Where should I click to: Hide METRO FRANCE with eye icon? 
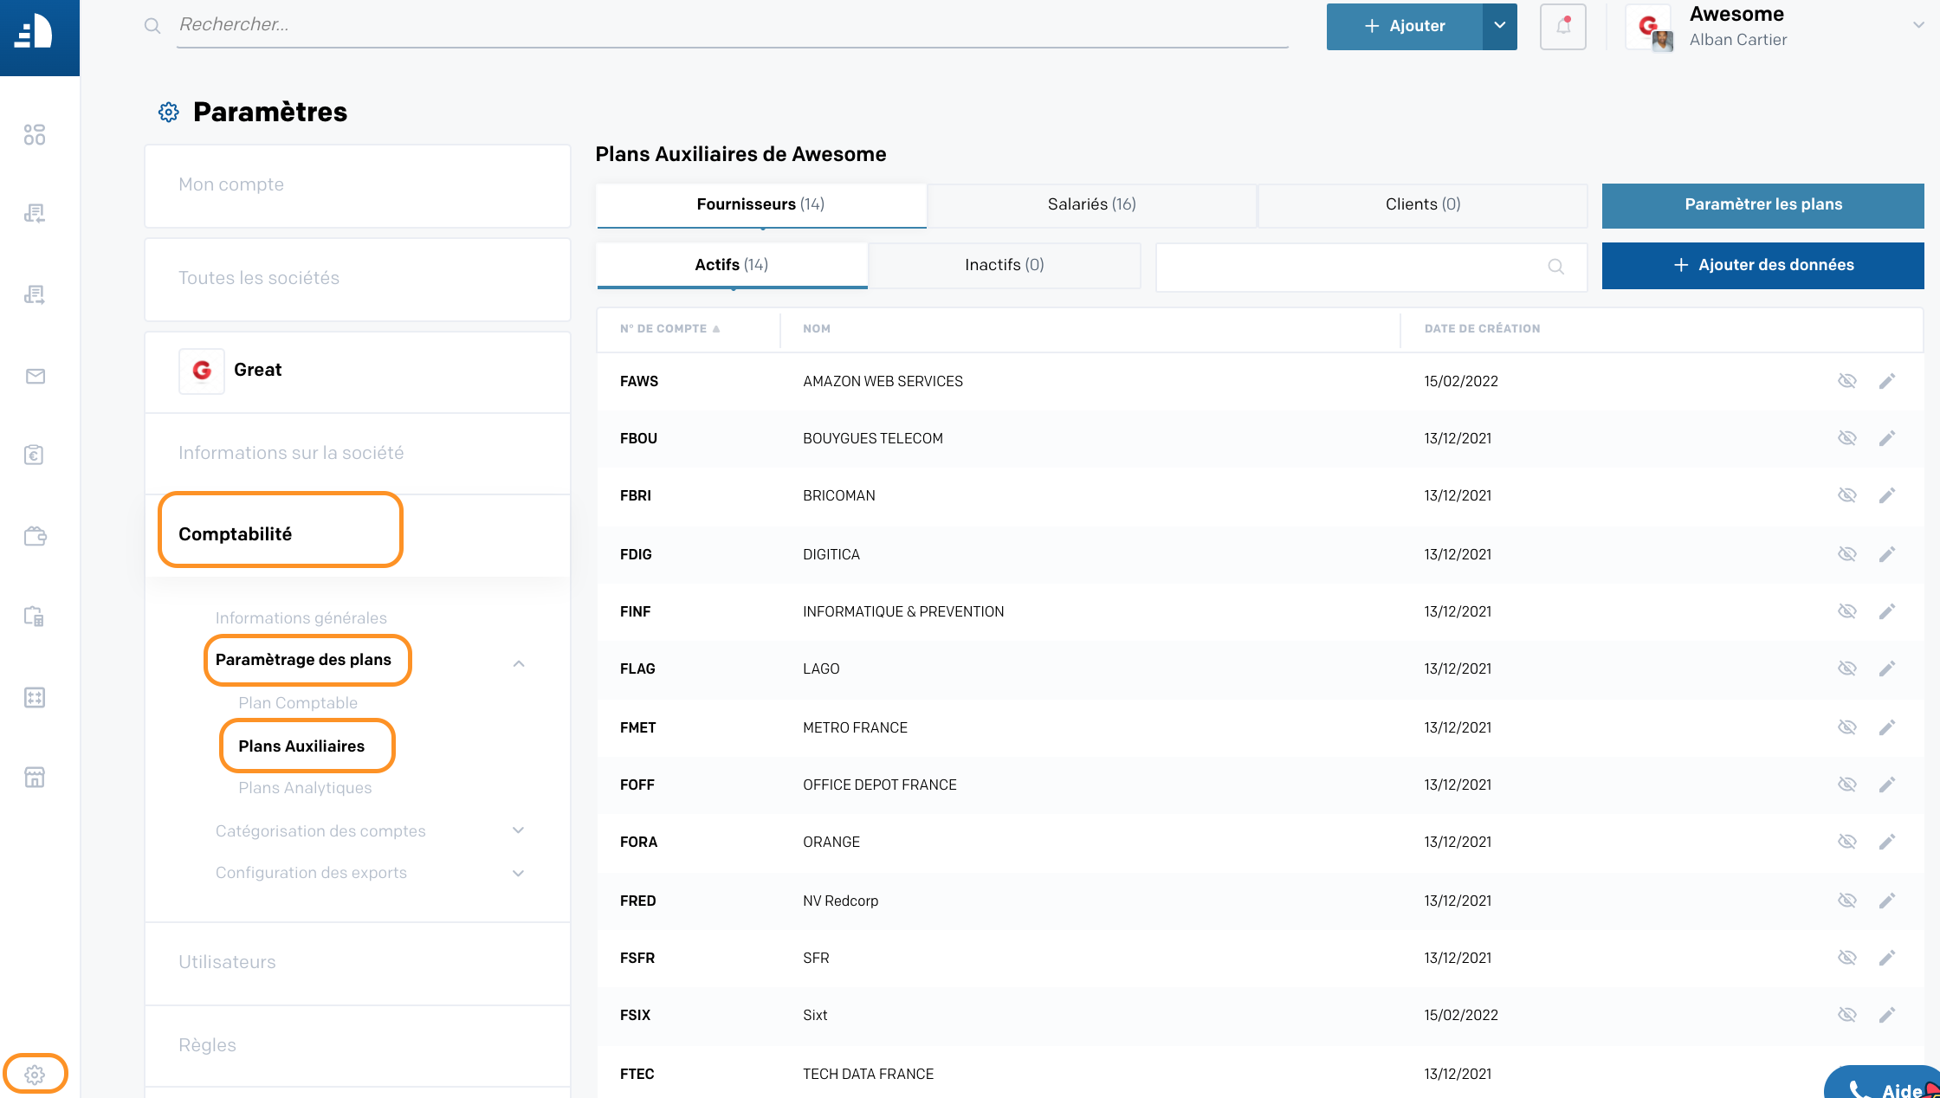[1847, 727]
